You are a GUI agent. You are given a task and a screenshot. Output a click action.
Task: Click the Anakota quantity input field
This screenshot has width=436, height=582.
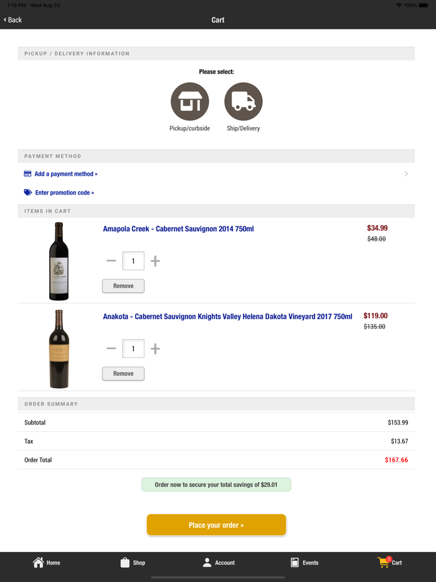click(x=133, y=349)
